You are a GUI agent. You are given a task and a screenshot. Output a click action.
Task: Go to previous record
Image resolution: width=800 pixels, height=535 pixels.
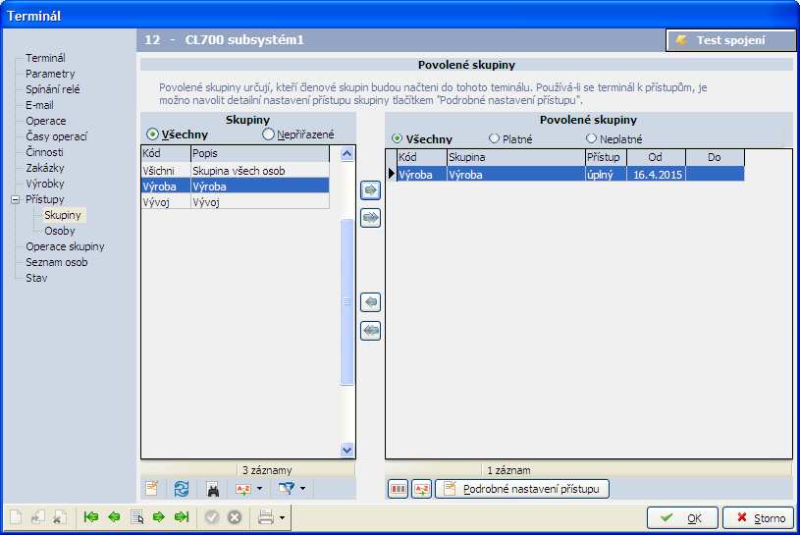pos(114,517)
